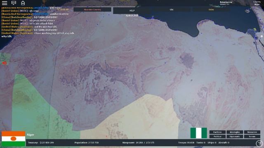Open the backpack inventory icon
This screenshot has width=264, height=148.
23,3
